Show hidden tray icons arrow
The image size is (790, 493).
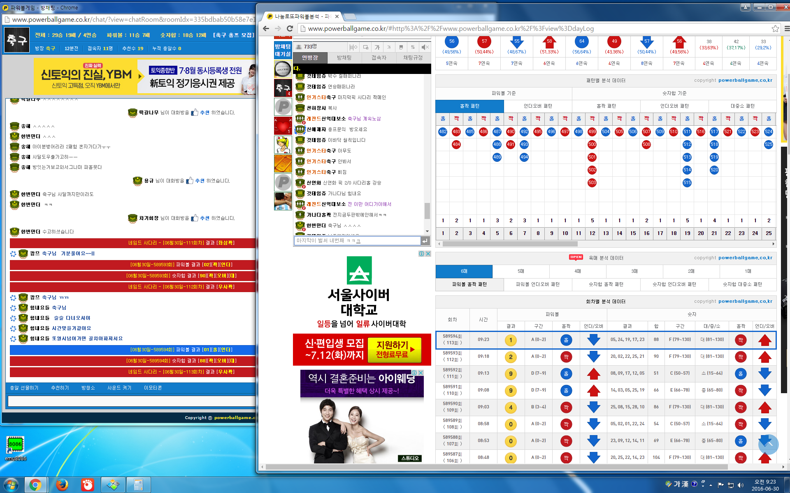[711, 485]
